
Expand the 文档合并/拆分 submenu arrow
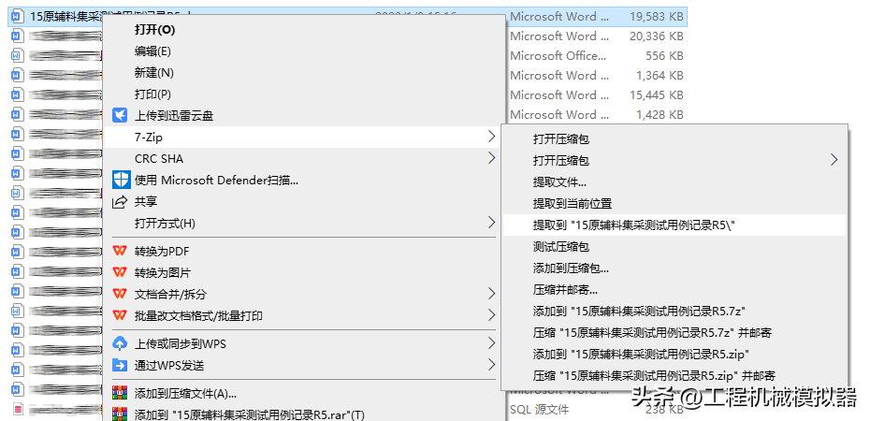(x=491, y=294)
